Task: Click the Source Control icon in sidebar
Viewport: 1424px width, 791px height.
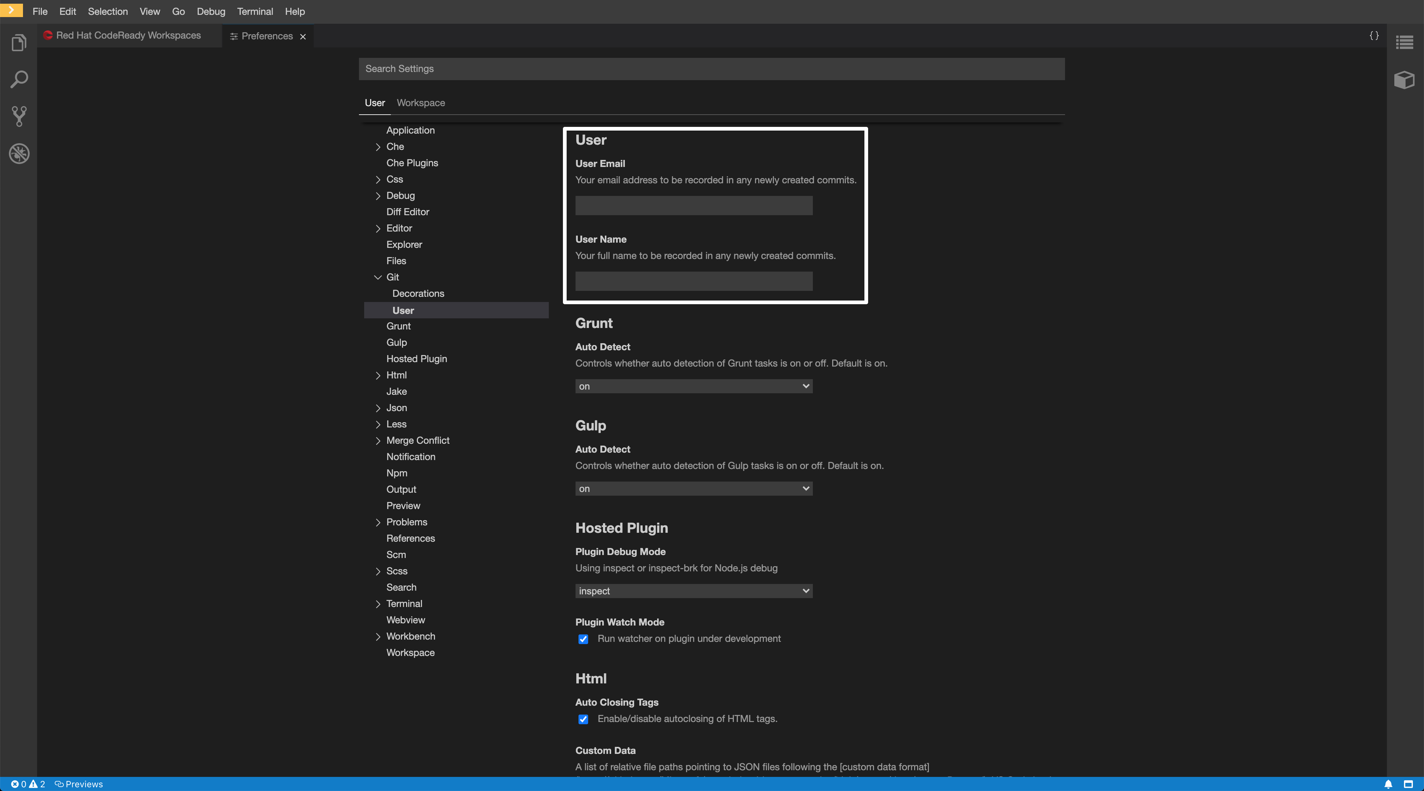Action: click(x=19, y=117)
